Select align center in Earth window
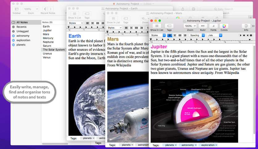The image size is (258, 149). point(93,23)
